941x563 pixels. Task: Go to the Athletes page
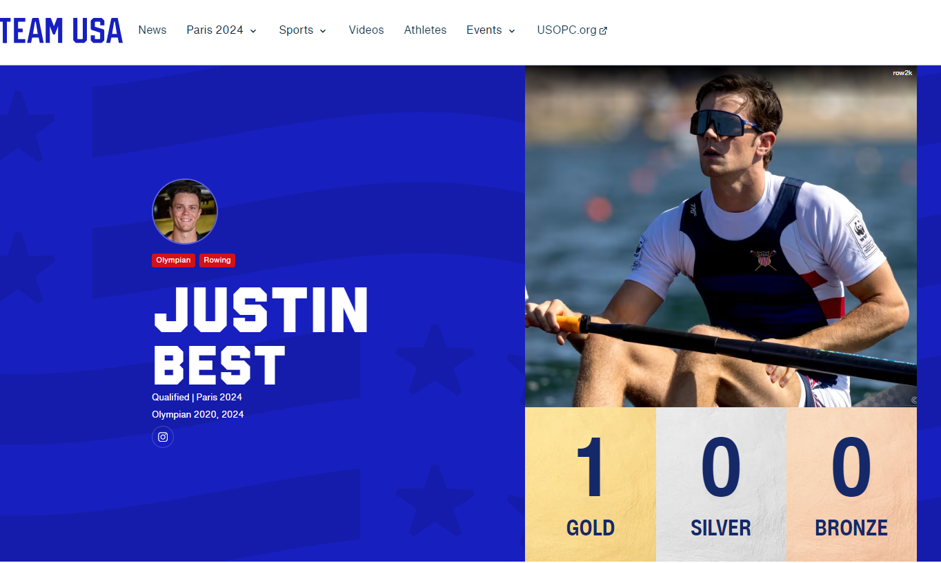[x=425, y=30]
